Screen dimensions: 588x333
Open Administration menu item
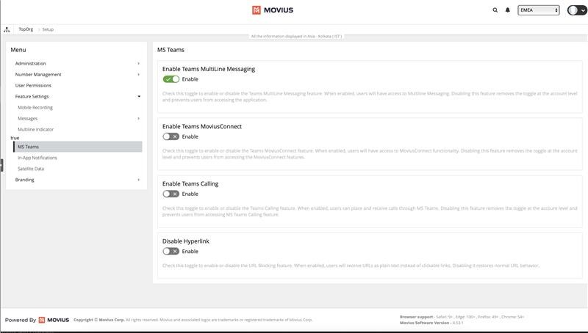(x=30, y=64)
